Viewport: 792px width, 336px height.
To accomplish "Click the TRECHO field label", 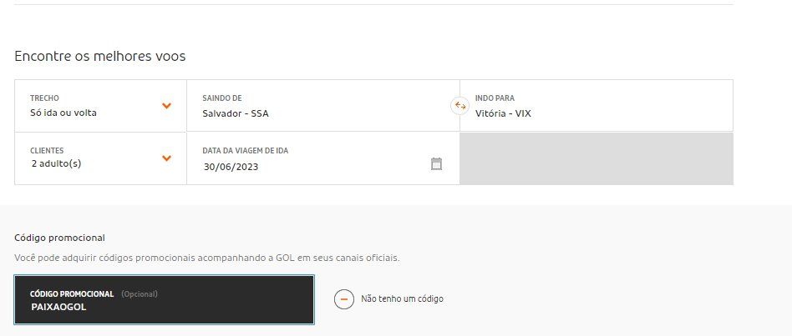I will coord(44,98).
